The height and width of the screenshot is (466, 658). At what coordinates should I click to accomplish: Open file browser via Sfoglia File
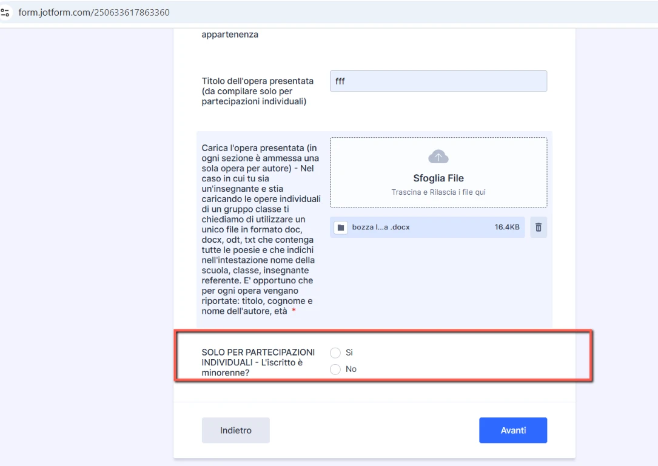(438, 178)
